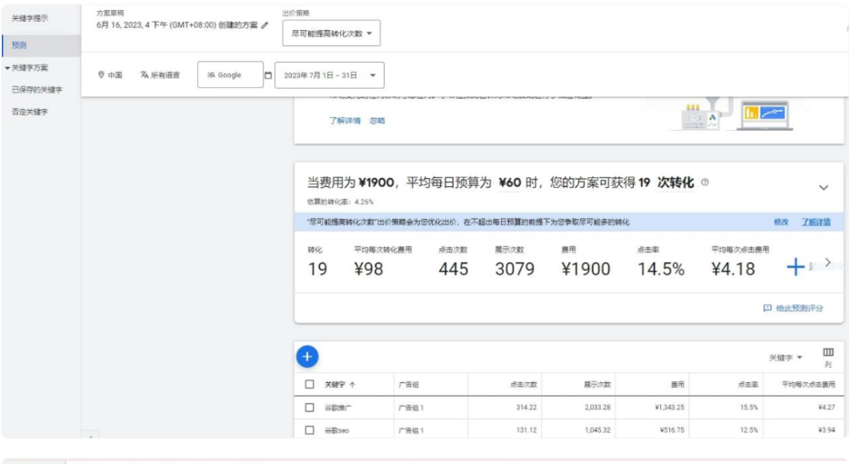Click the Google network selector box
The height and width of the screenshot is (464, 851).
tap(230, 74)
